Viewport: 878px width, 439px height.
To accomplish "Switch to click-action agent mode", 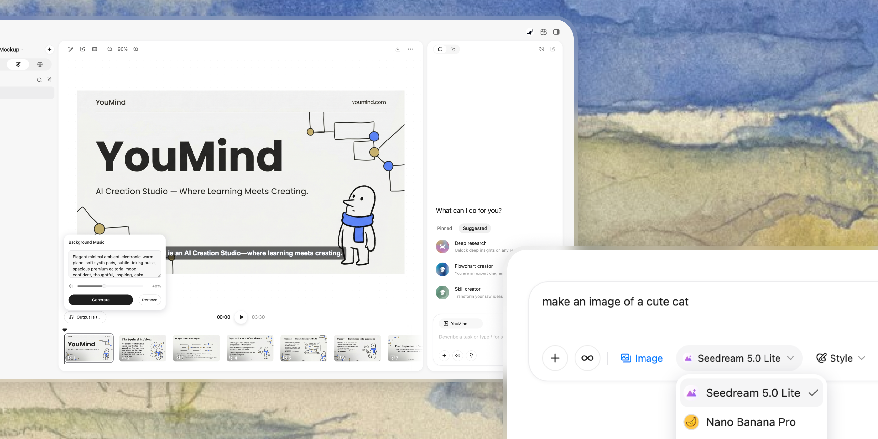I will point(453,49).
